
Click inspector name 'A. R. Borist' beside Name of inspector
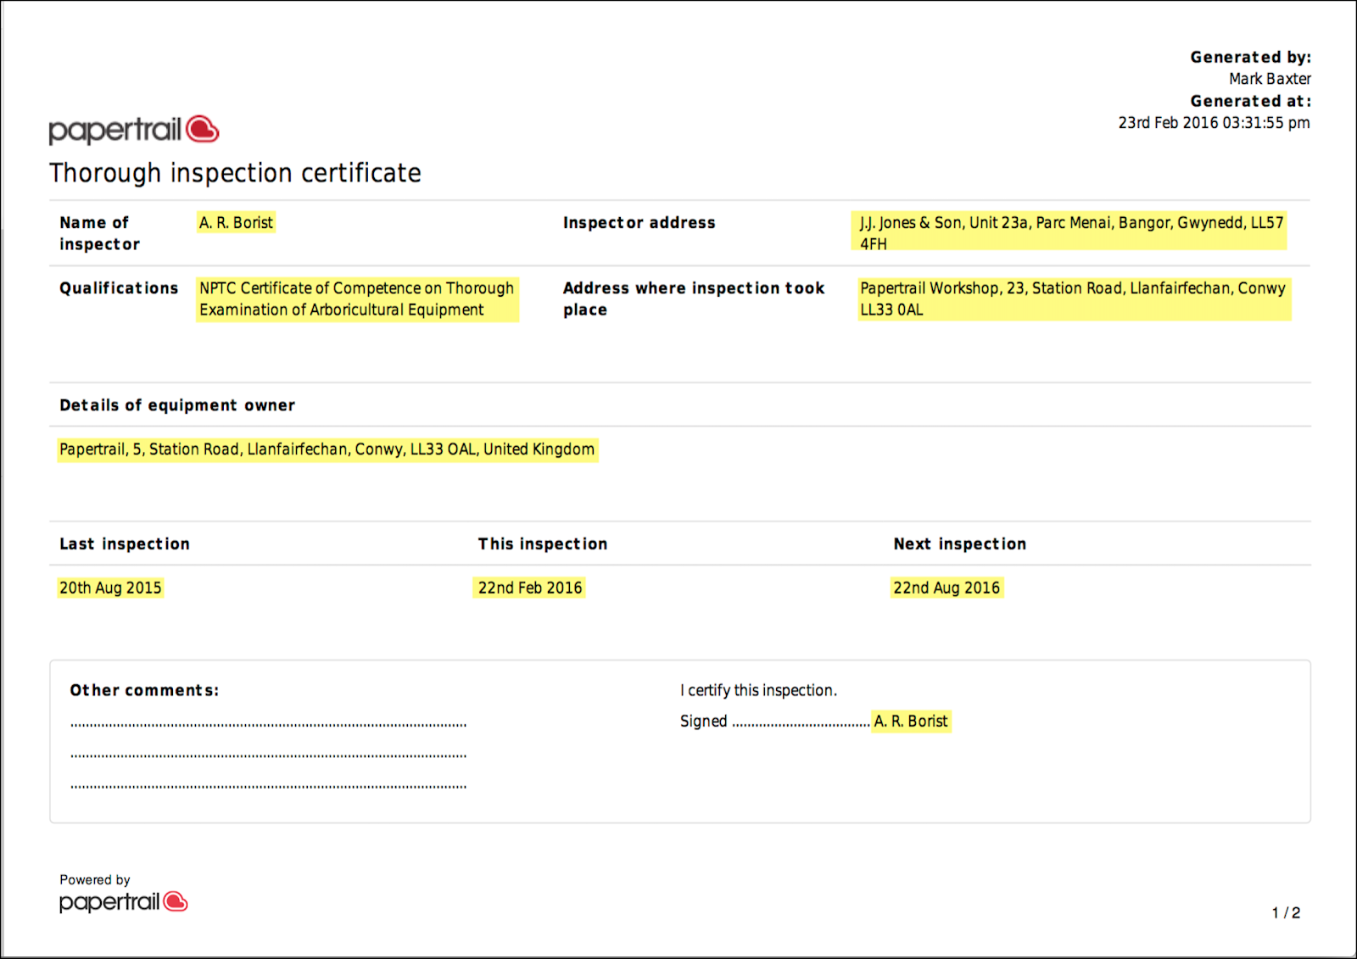pyautogui.click(x=236, y=222)
